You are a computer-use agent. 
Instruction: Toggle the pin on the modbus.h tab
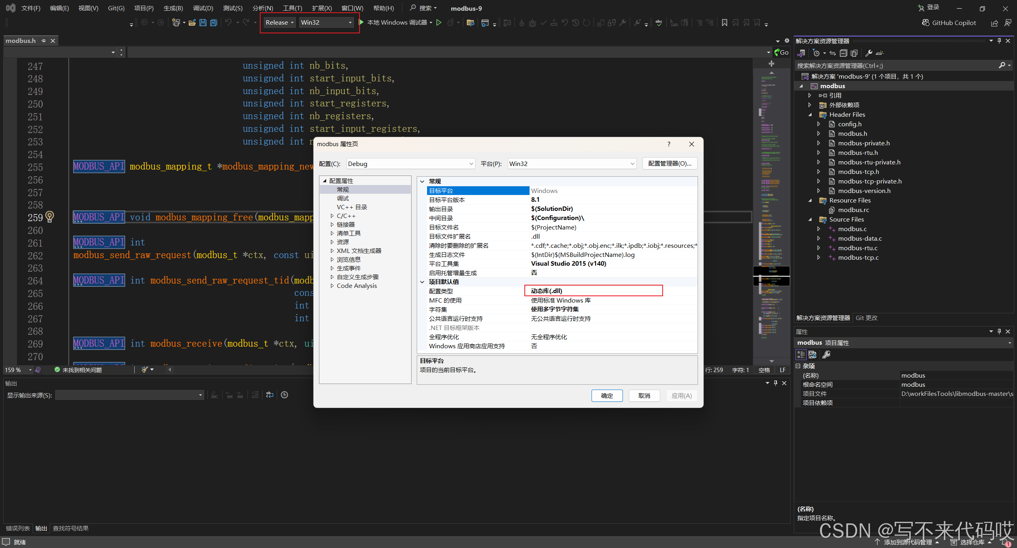click(x=43, y=41)
